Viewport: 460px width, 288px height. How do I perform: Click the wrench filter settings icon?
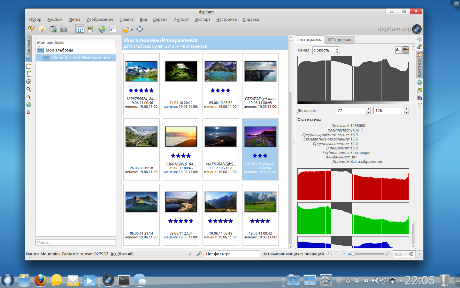pyautogui.click(x=199, y=254)
